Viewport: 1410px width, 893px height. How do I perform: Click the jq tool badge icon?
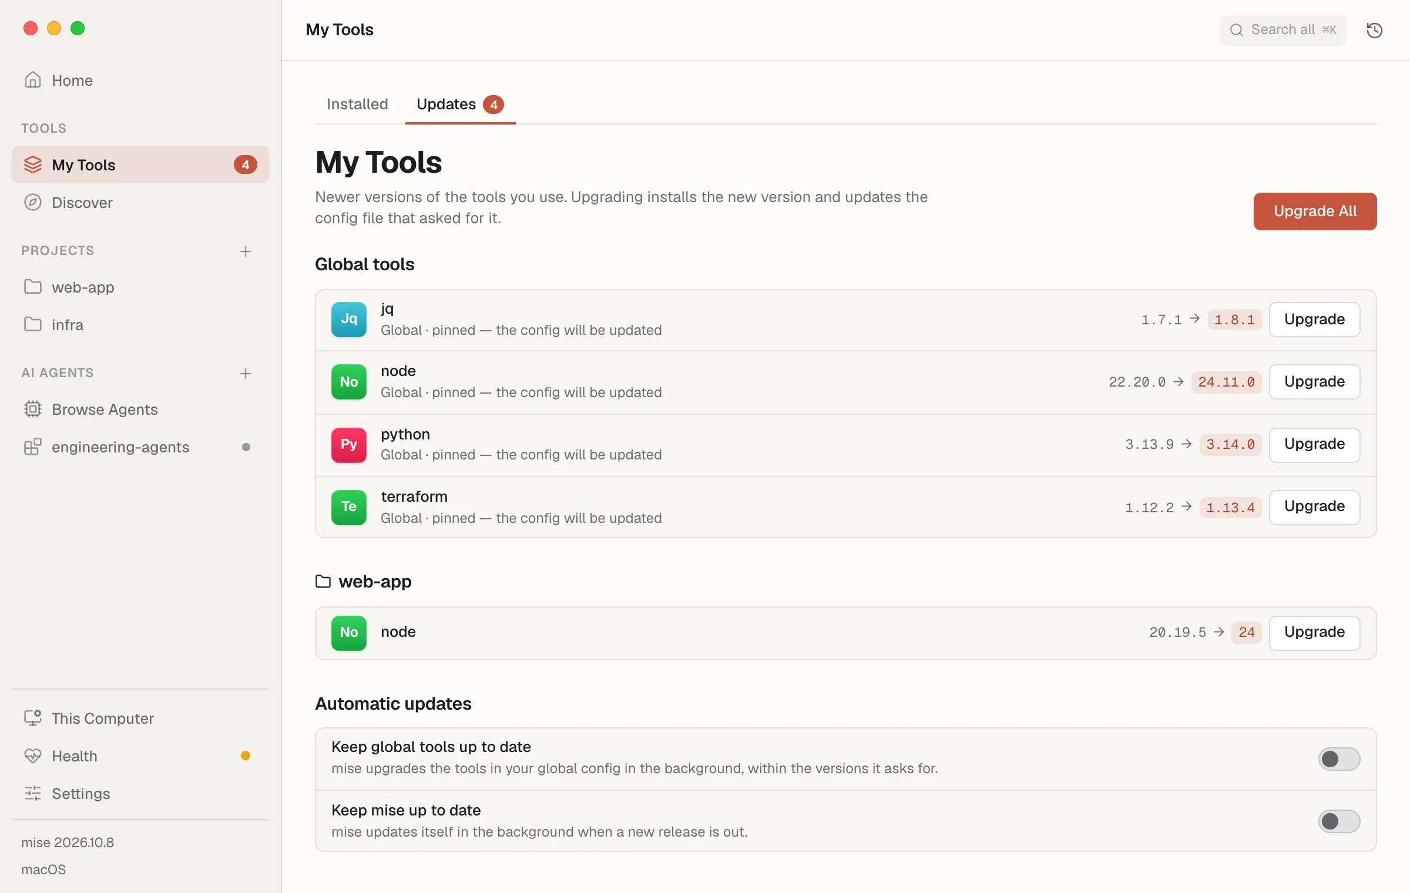(x=349, y=319)
